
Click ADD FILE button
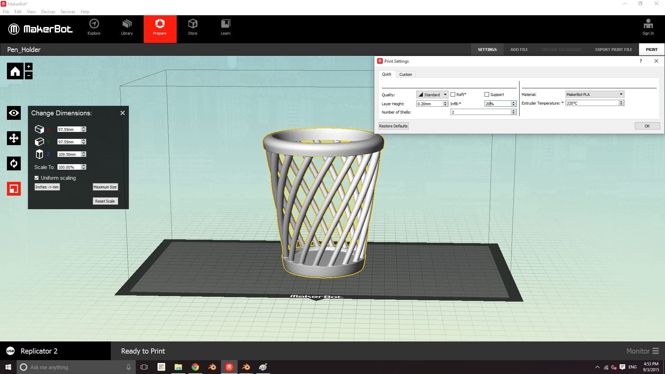[519, 50]
